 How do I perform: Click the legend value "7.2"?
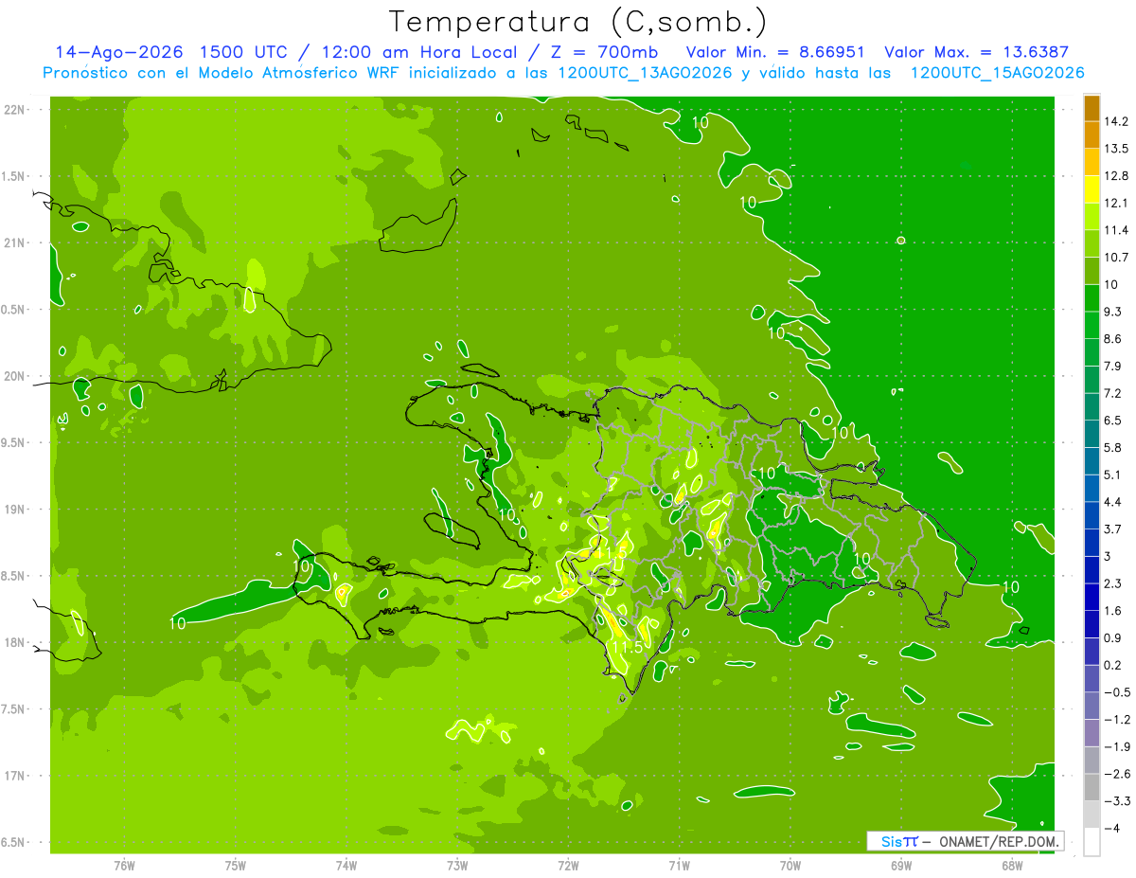coord(1112,393)
